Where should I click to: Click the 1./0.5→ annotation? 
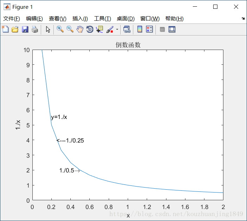point(70,171)
